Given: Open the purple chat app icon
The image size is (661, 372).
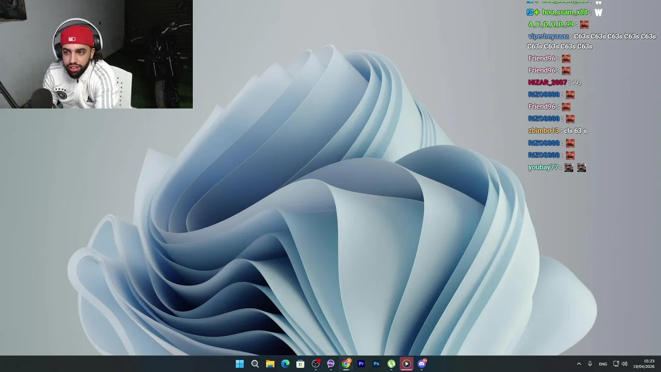Looking at the screenshot, I should coord(330,364).
